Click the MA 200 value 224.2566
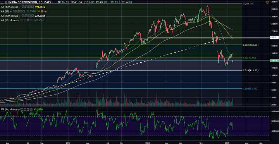 [x=40, y=15]
